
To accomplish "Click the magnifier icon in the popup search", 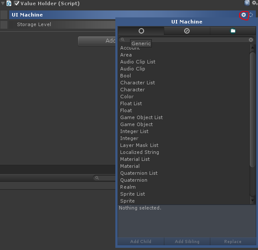I will (123, 40).
